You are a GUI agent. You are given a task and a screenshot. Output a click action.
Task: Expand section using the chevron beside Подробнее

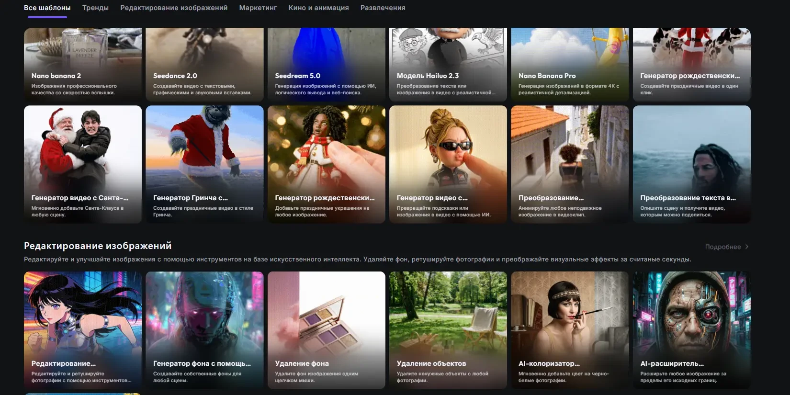click(x=747, y=247)
